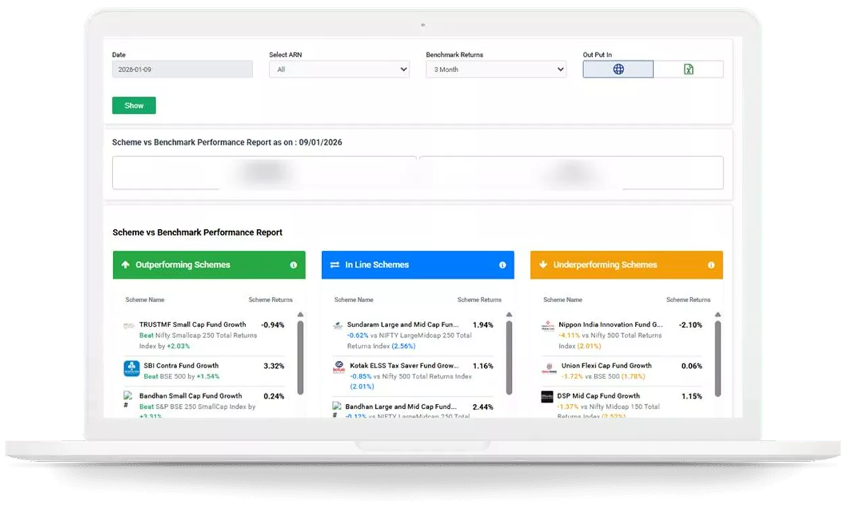
Task: Click the Kotak ELSS Tax Saver logo
Action: [x=339, y=368]
